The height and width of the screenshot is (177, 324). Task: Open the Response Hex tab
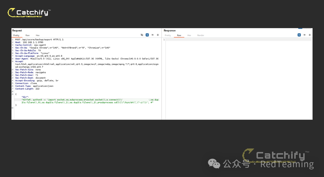pos(189,35)
